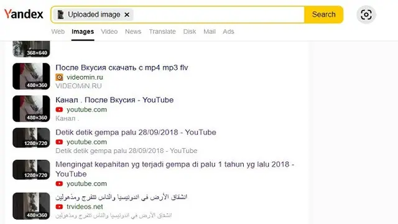The height and width of the screenshot is (224, 398).
Task: Open the trvideos.net result thumbnail
Action: (31, 206)
